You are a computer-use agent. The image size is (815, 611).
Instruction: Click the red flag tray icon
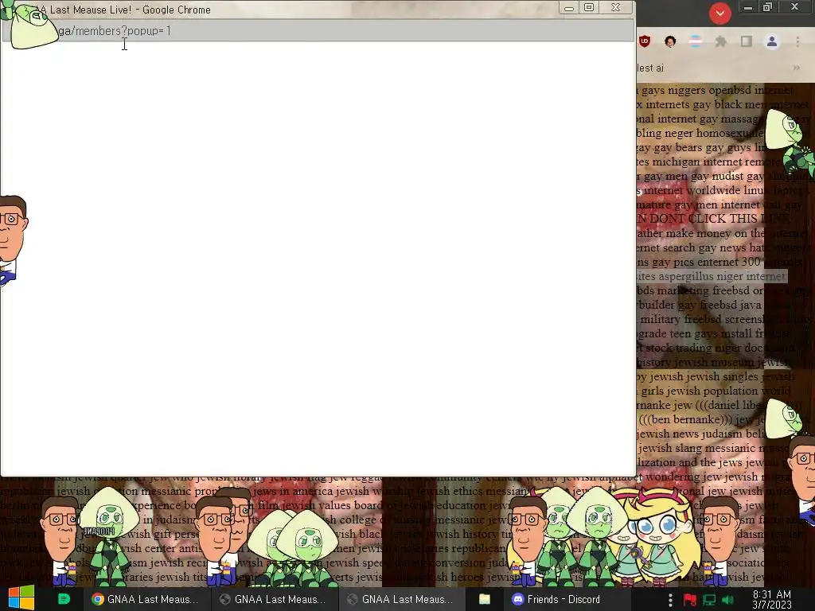(x=690, y=601)
